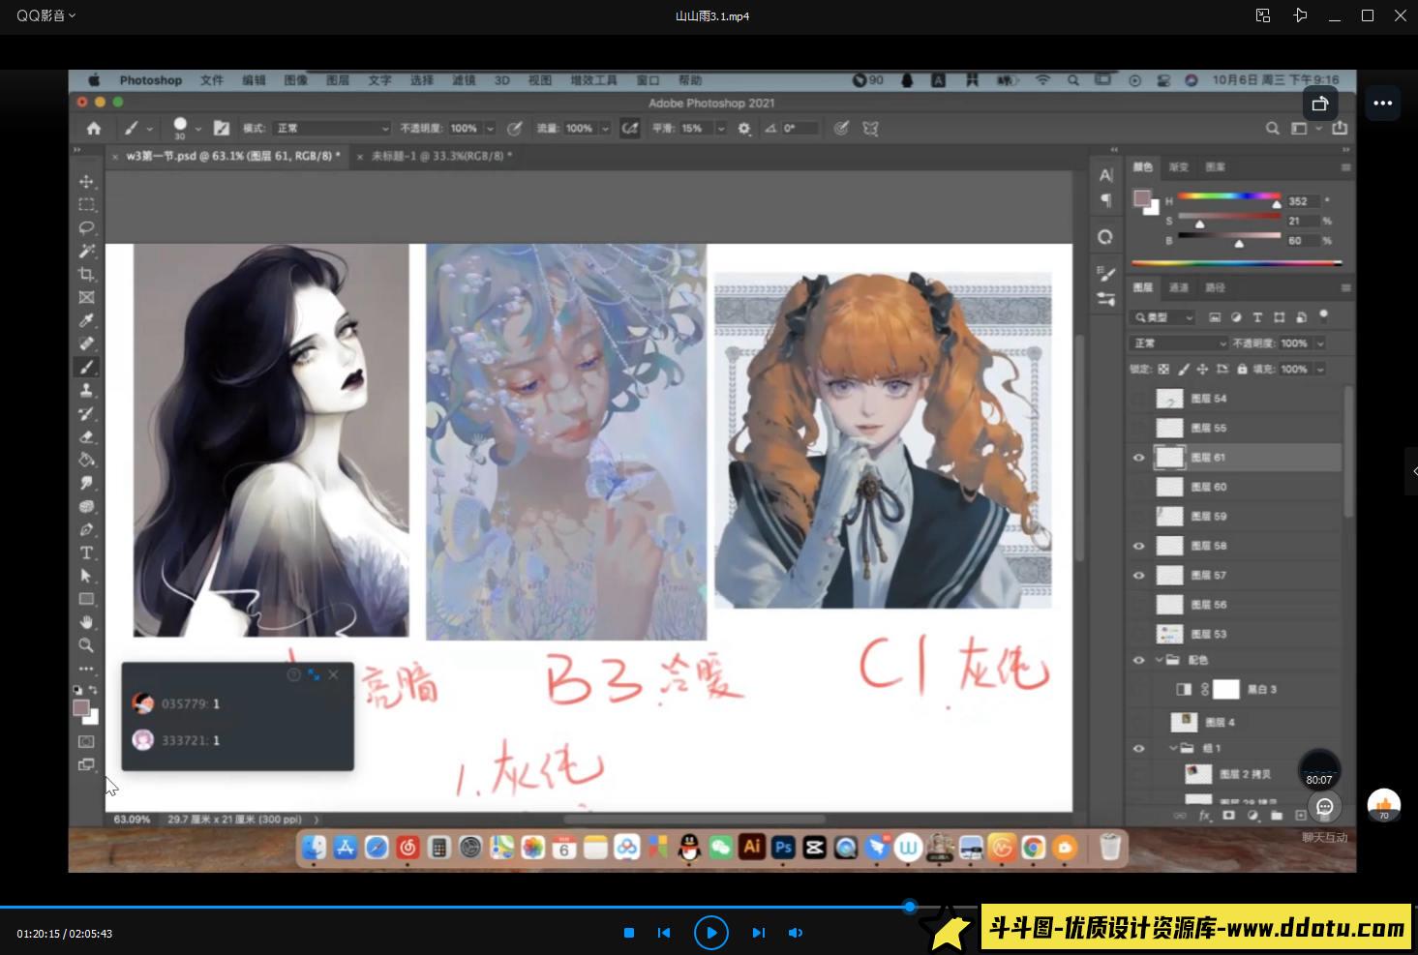Screen dimensions: 1418x955
Task: Mute the player volume speaker
Action: 796,933
